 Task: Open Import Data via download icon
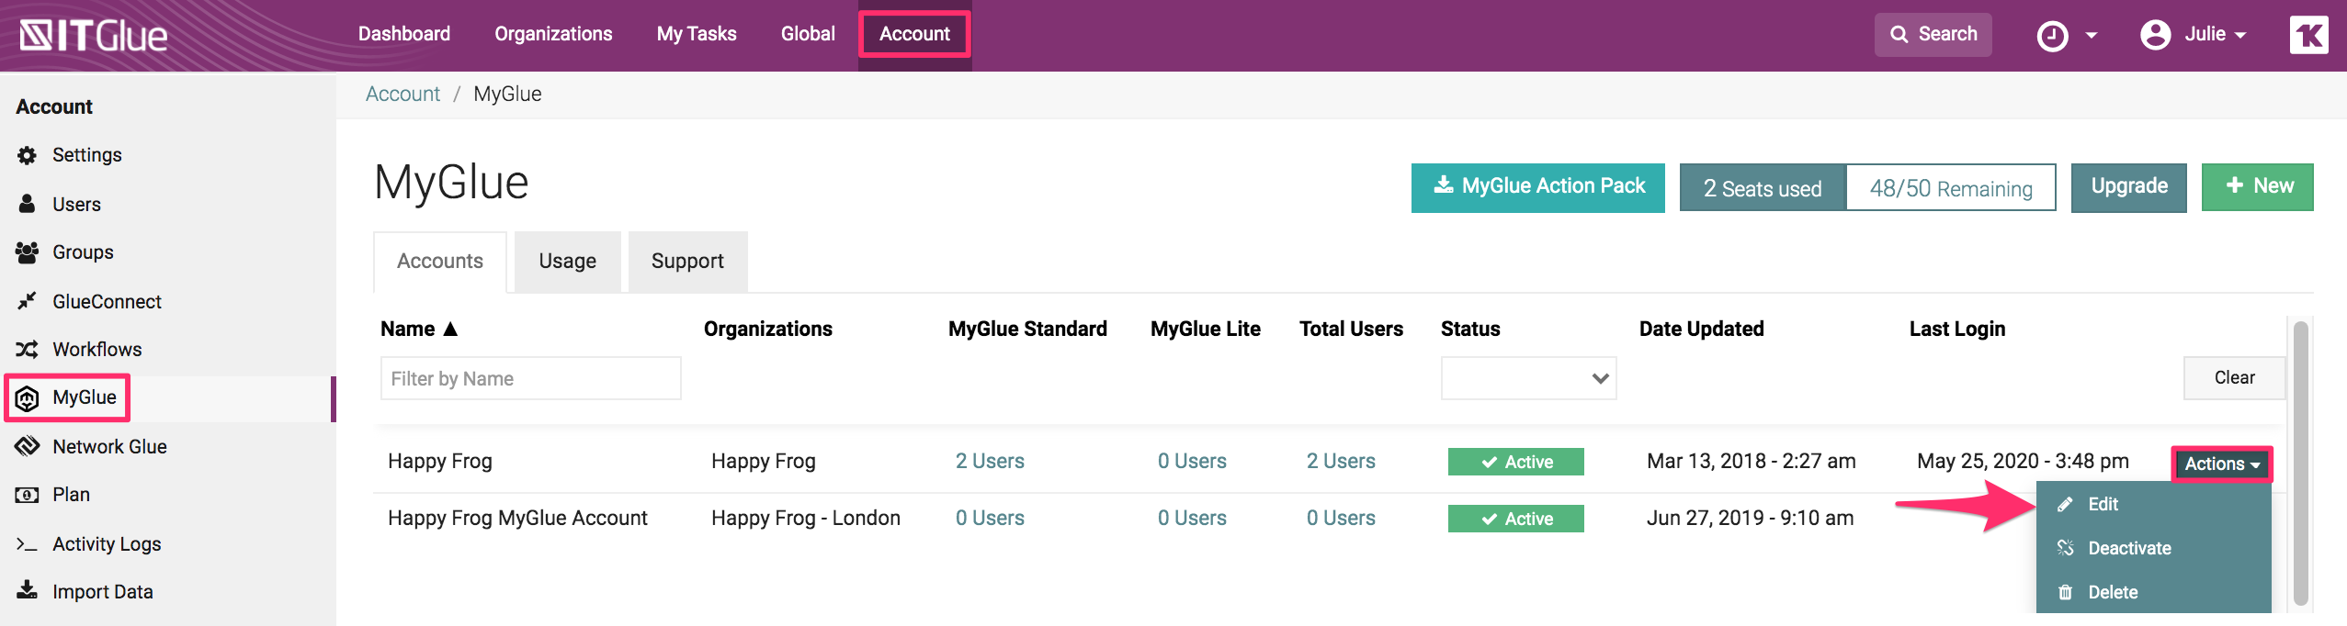[x=28, y=590]
